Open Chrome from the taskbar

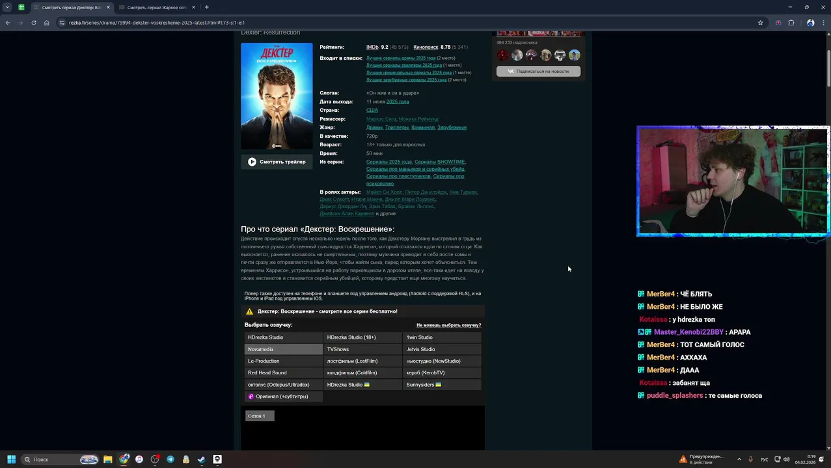tap(124, 460)
